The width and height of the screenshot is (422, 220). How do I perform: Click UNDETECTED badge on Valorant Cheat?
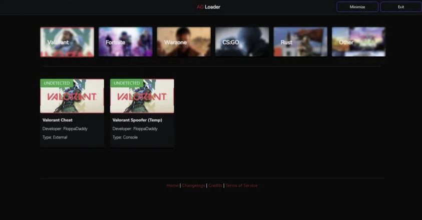pyautogui.click(x=57, y=83)
